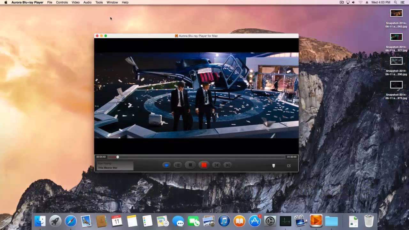Open the Aurora Blu-ray Player app menu

(27, 2)
